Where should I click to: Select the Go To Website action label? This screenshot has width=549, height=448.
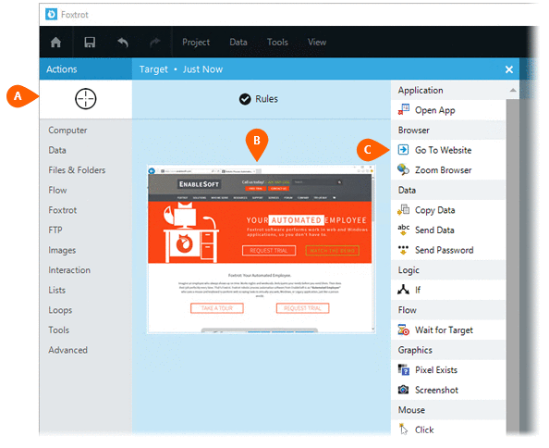(x=443, y=150)
